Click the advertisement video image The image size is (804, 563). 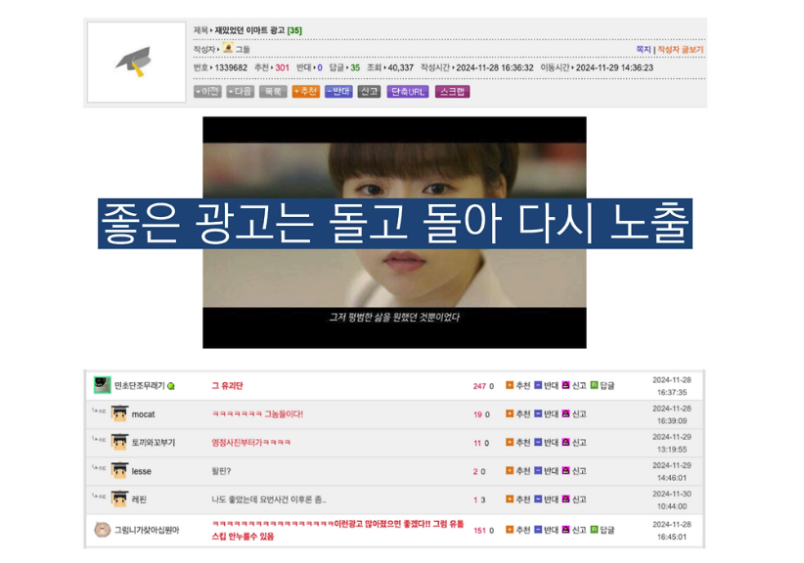click(394, 233)
